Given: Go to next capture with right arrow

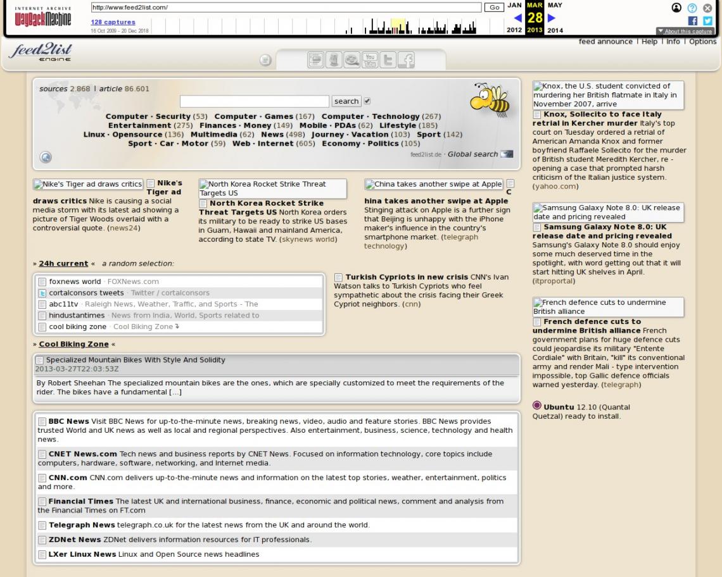Looking at the screenshot, I should (x=551, y=18).
